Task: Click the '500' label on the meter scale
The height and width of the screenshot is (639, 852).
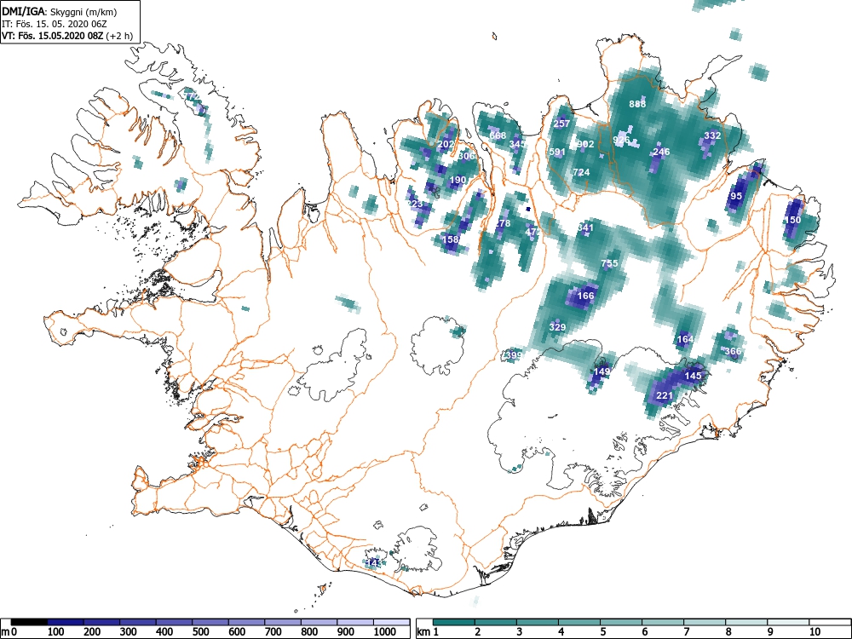Action: (x=200, y=632)
